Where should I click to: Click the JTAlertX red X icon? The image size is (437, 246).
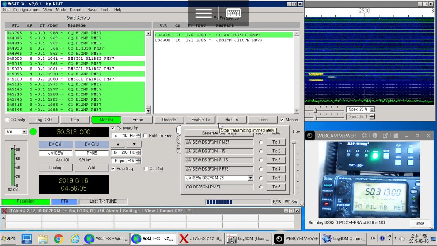(x=4, y=211)
